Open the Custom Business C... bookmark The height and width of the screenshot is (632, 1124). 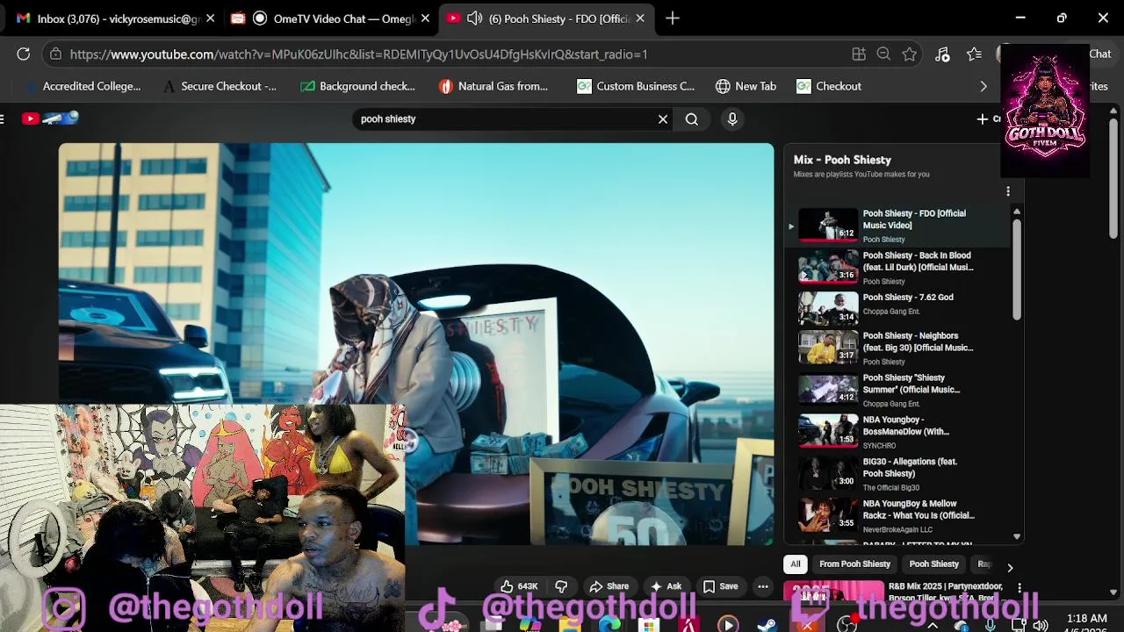[x=636, y=86]
